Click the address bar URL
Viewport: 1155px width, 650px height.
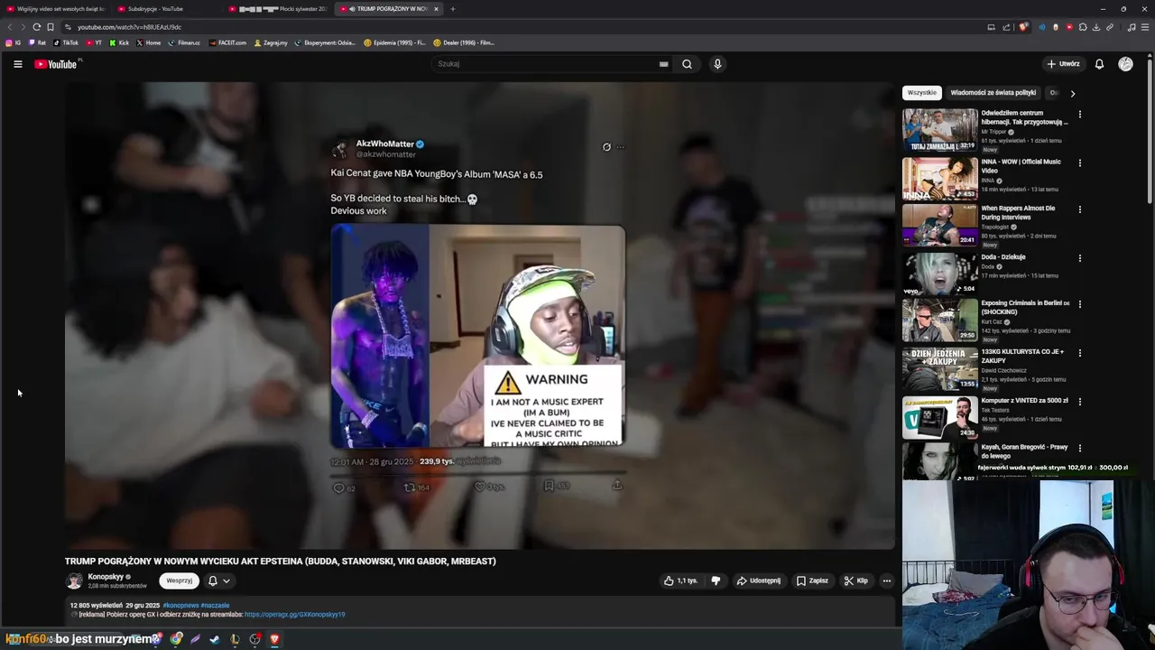coord(129,27)
